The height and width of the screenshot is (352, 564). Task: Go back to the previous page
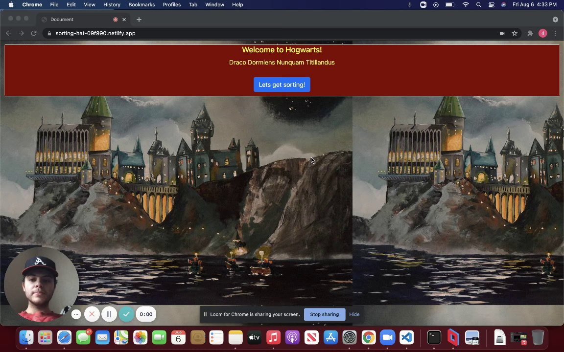(x=9, y=33)
